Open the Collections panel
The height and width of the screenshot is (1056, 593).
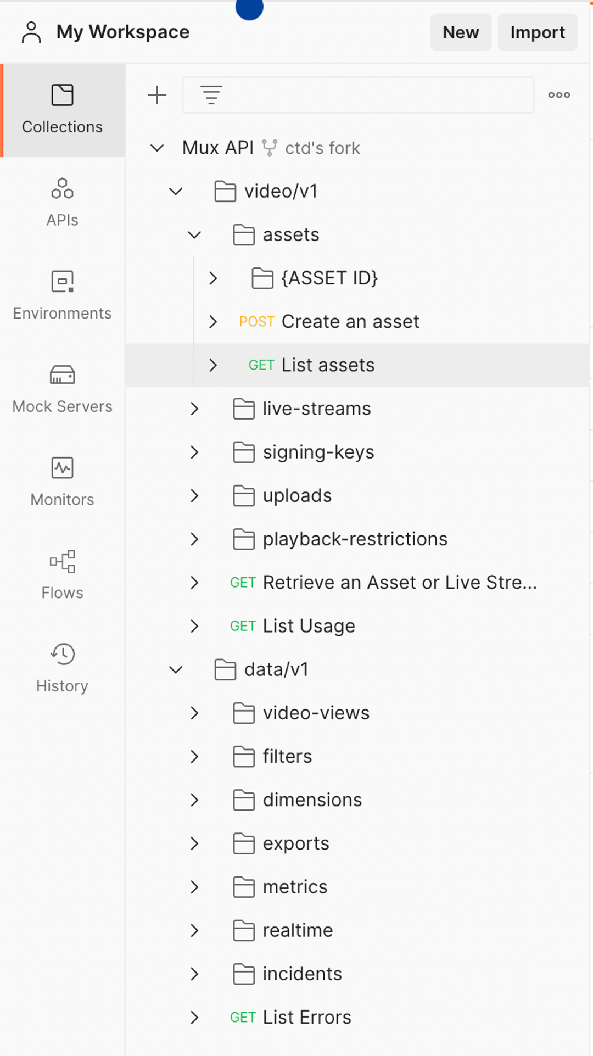tap(62, 107)
